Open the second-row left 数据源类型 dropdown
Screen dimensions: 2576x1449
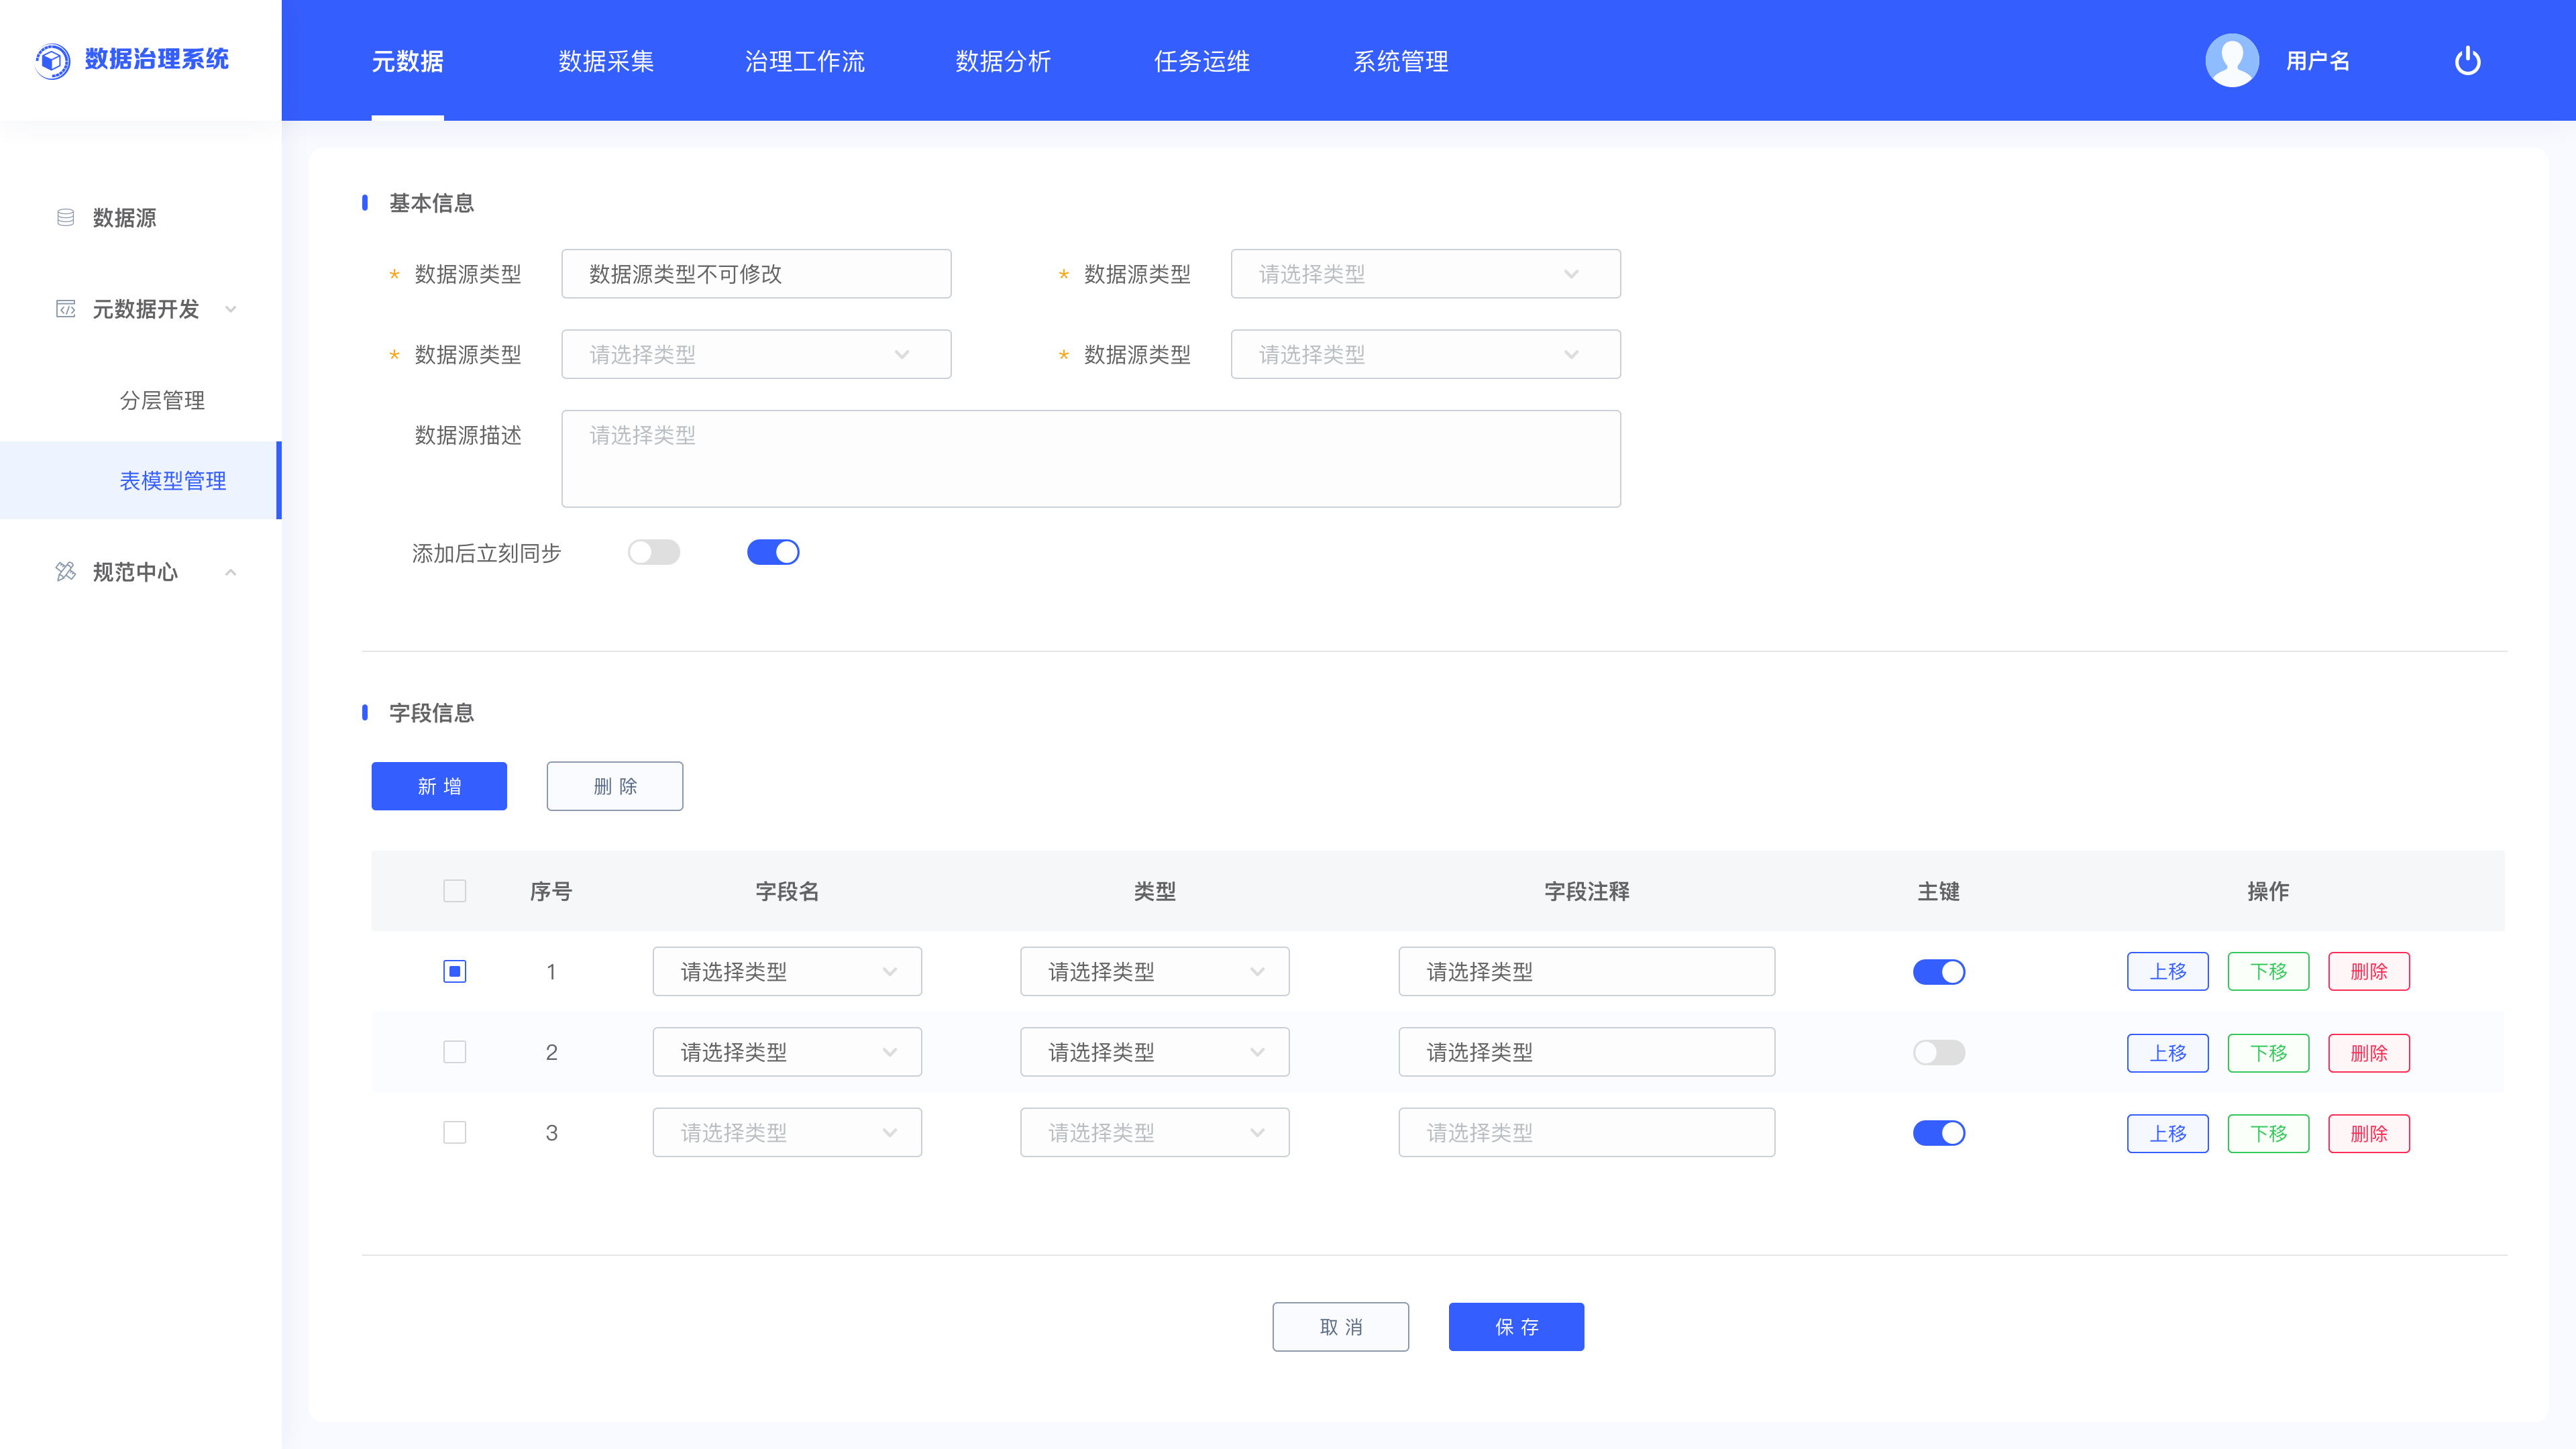tap(756, 354)
